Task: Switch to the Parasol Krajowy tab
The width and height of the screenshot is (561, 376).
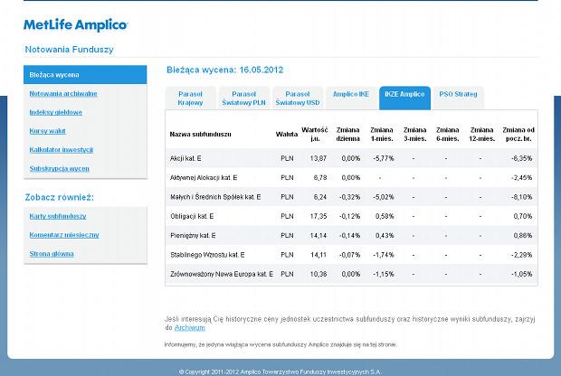Action: (190, 98)
